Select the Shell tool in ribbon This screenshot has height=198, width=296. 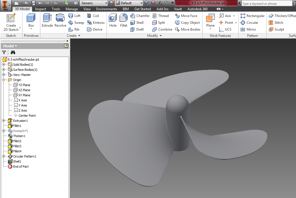pyautogui.click(x=137, y=23)
